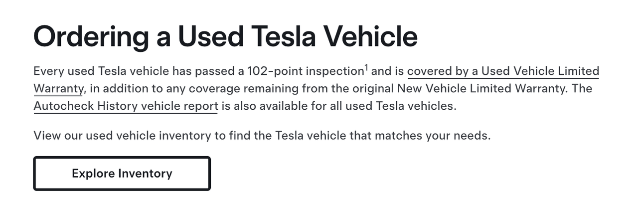Open the Autocheck History vehicle report link
Screen dimensions: 638x204
tap(126, 106)
